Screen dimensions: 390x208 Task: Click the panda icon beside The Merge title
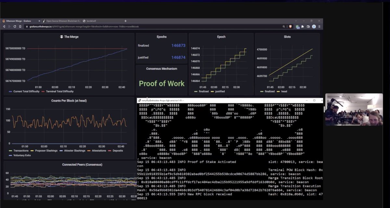(61, 37)
